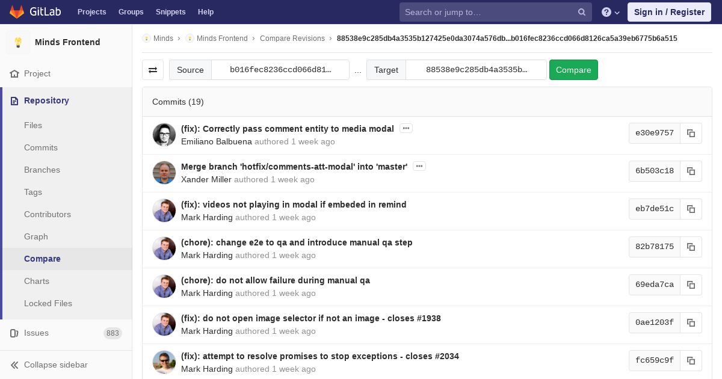Click the green Compare button
Viewport: 722px width, 379px height.
tap(573, 70)
